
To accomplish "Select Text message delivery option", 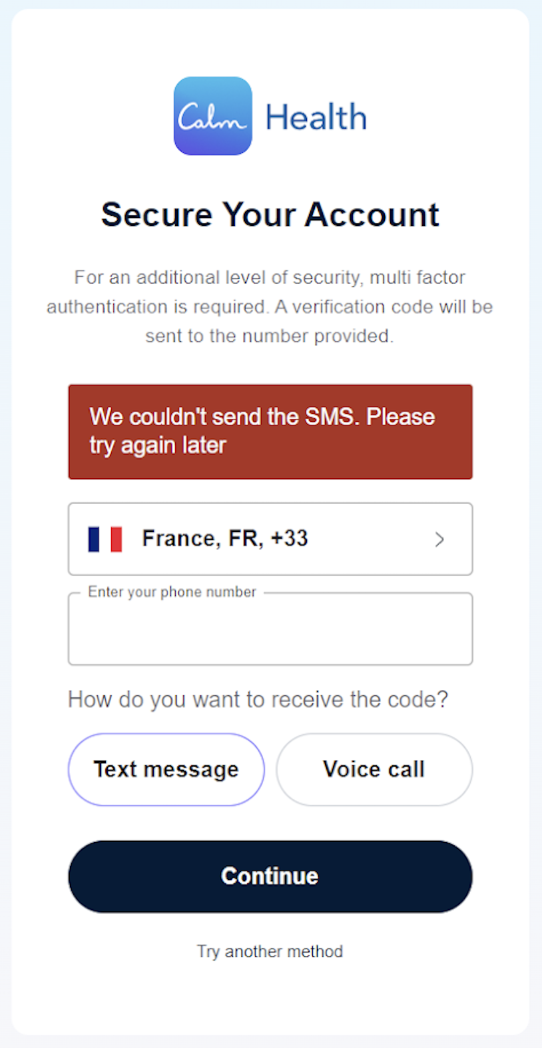I will [x=166, y=769].
